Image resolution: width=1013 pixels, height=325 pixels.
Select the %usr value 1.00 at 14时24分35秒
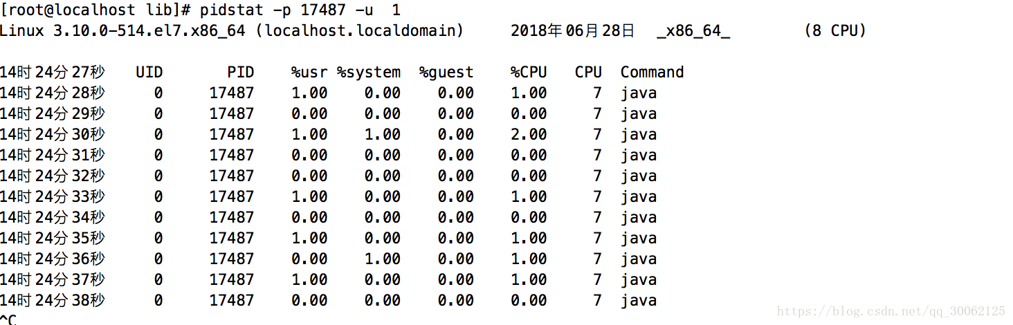pyautogui.click(x=309, y=239)
